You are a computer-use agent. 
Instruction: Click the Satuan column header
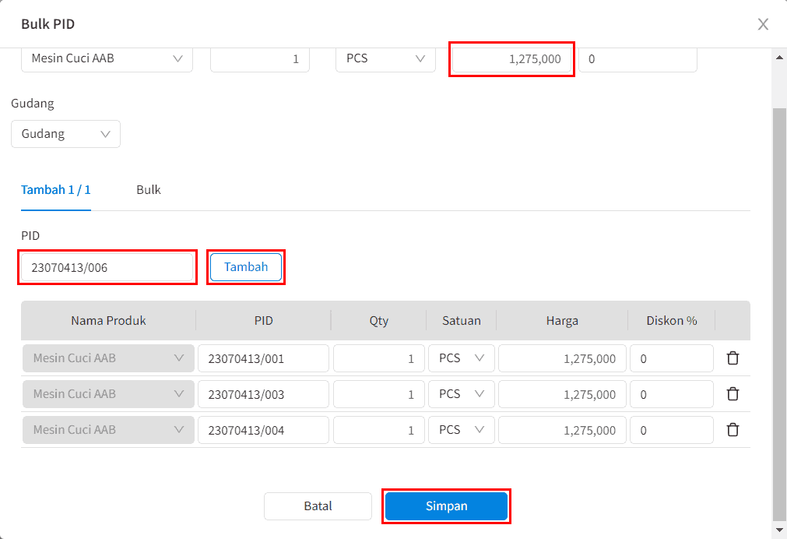click(462, 320)
